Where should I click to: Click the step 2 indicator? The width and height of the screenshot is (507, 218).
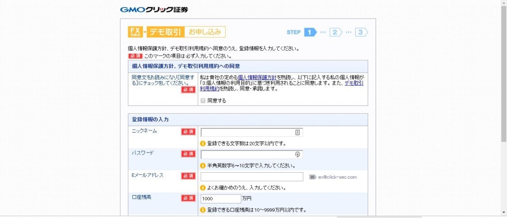(x=336, y=32)
